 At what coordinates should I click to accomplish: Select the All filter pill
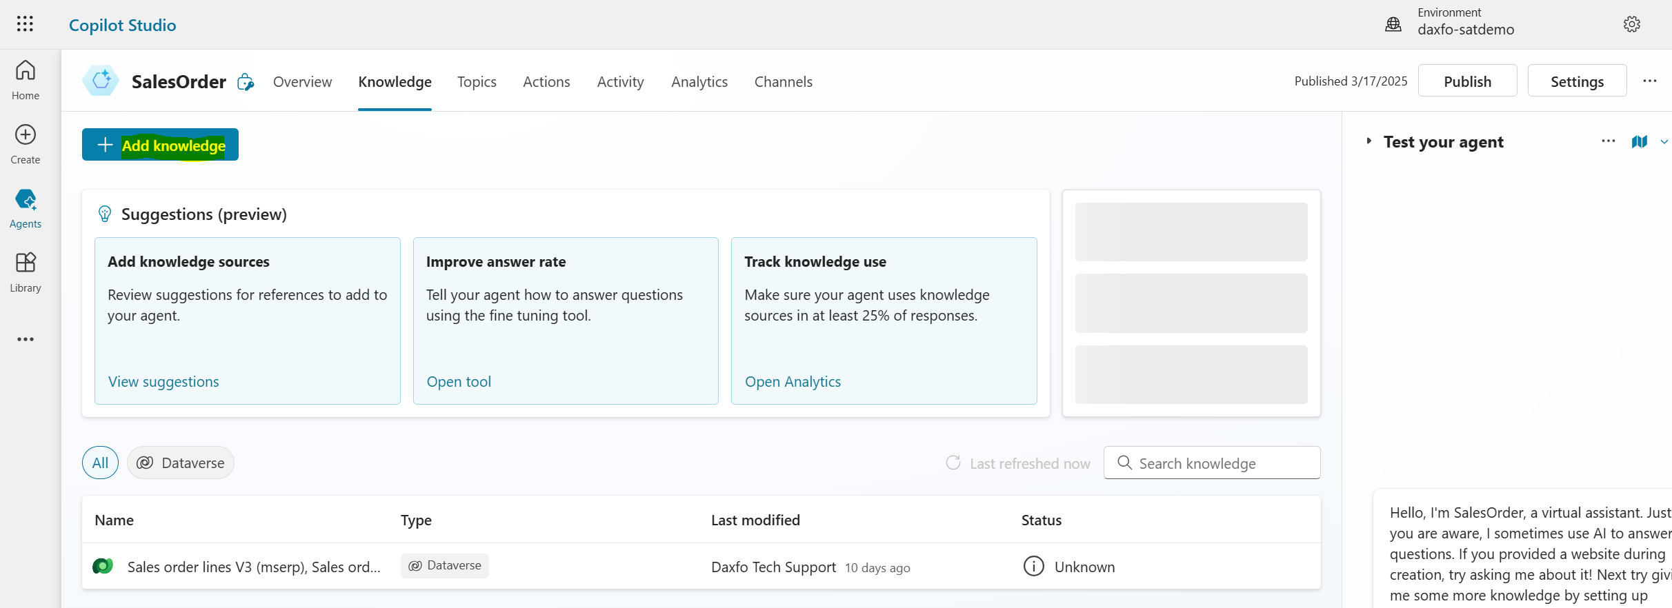point(100,463)
